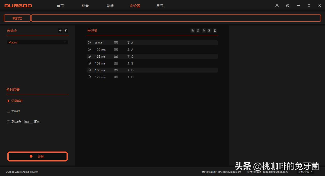Add a new macro with the plus icon
Viewport: 325px width, 176px height.
(x=60, y=30)
